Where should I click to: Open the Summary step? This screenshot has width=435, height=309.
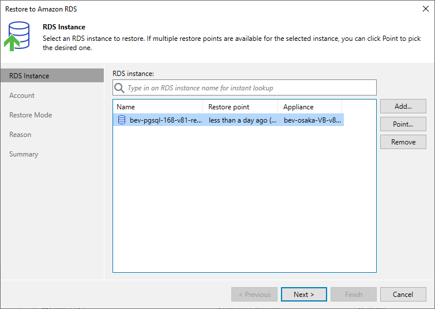coord(24,154)
